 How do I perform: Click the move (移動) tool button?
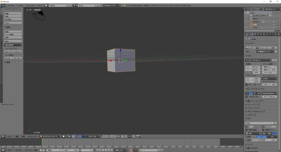pos(13,13)
